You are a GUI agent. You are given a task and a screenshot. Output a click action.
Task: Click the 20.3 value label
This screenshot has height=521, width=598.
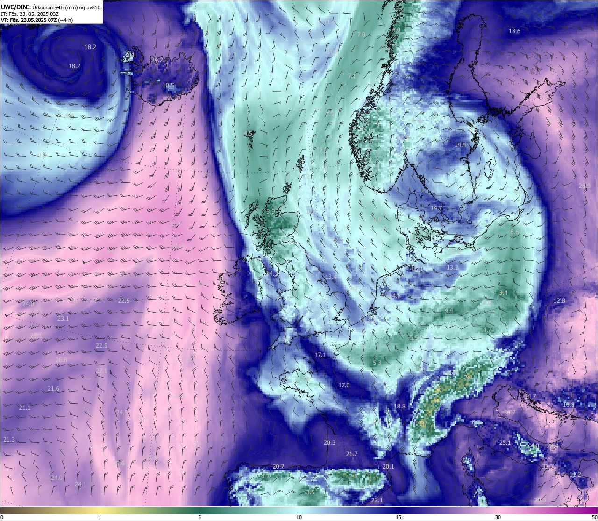tap(329, 443)
